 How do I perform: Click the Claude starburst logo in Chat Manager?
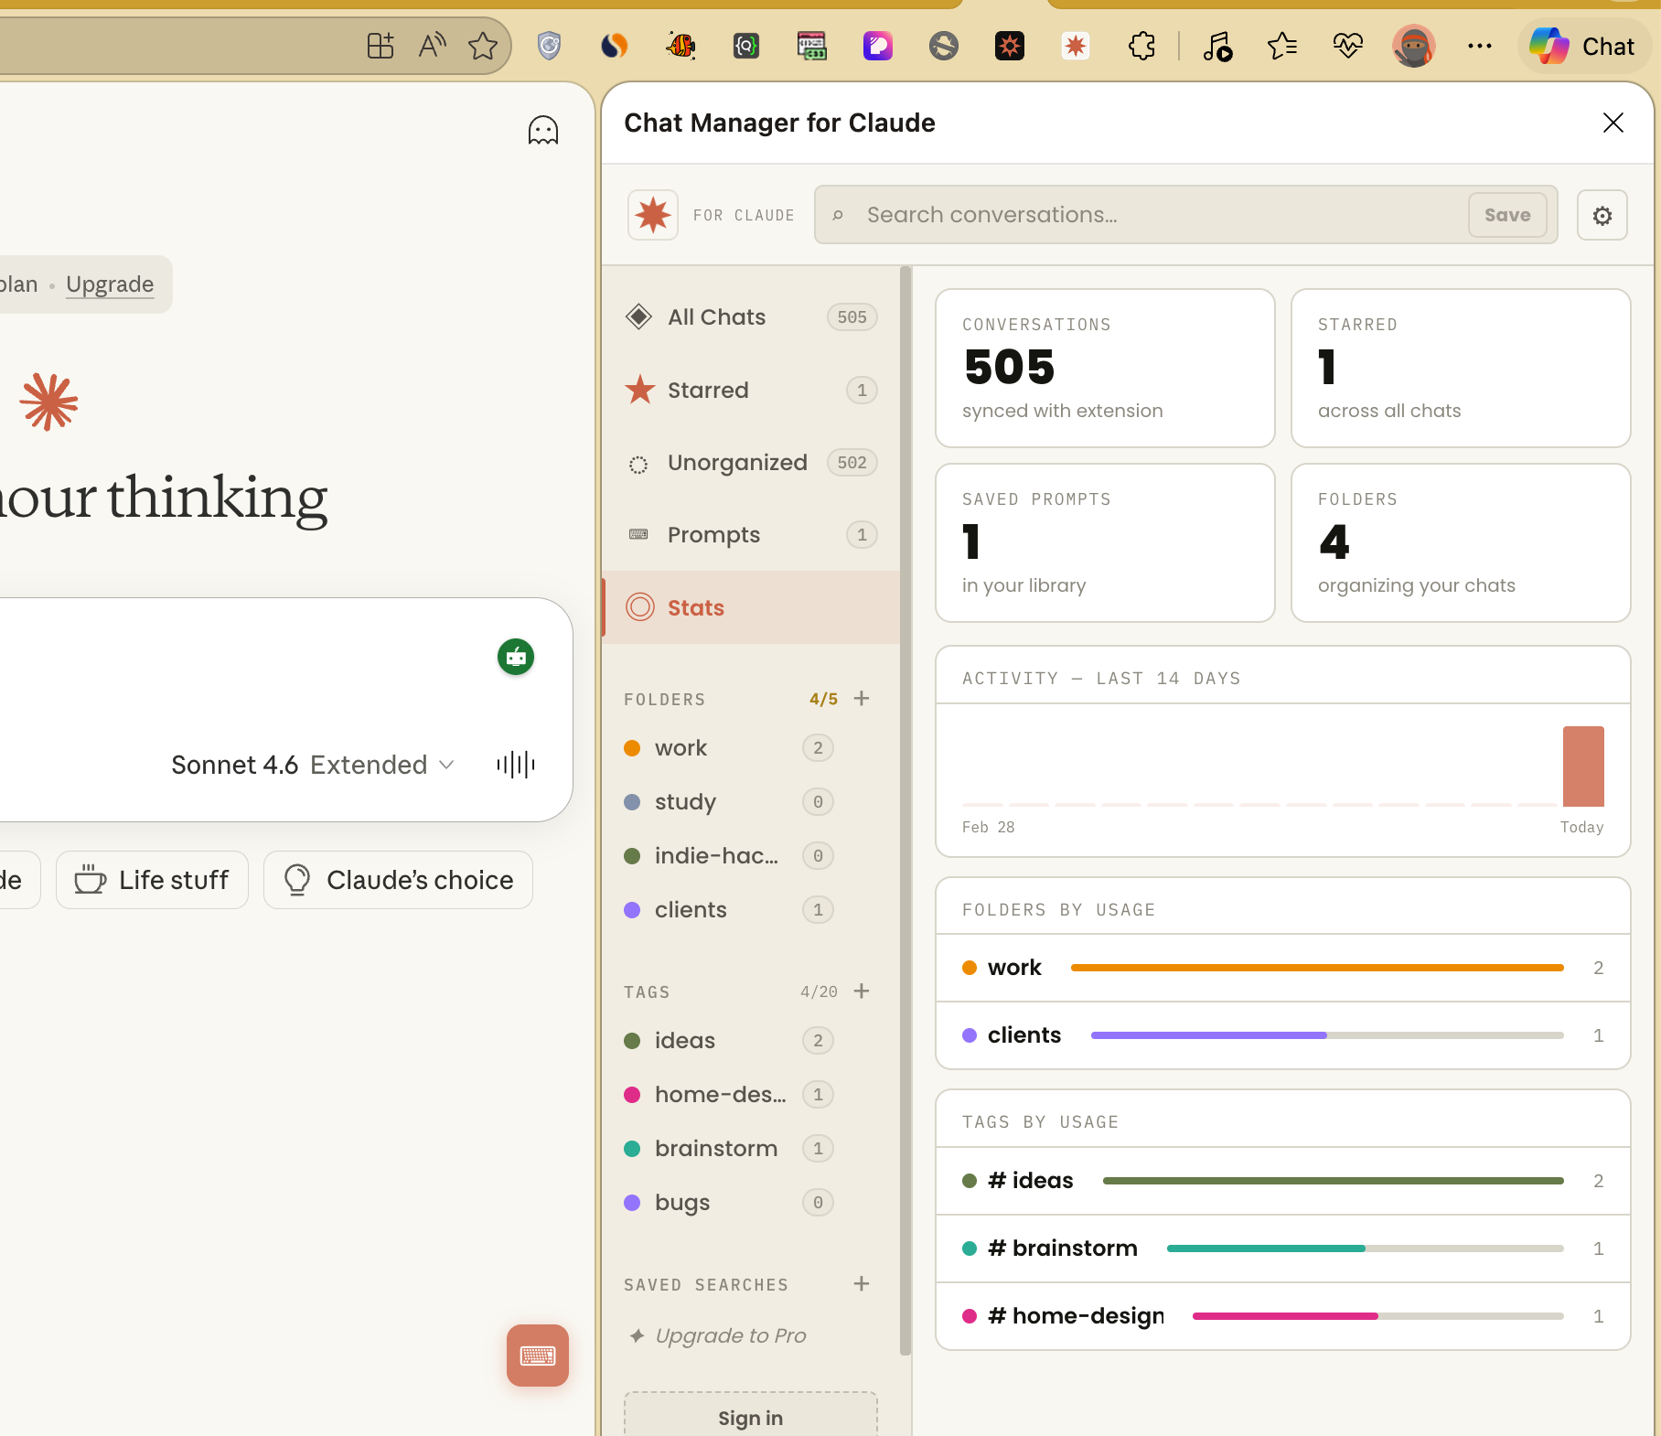[653, 216]
